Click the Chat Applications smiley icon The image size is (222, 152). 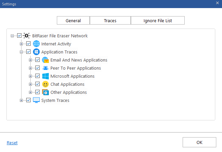[45, 84]
